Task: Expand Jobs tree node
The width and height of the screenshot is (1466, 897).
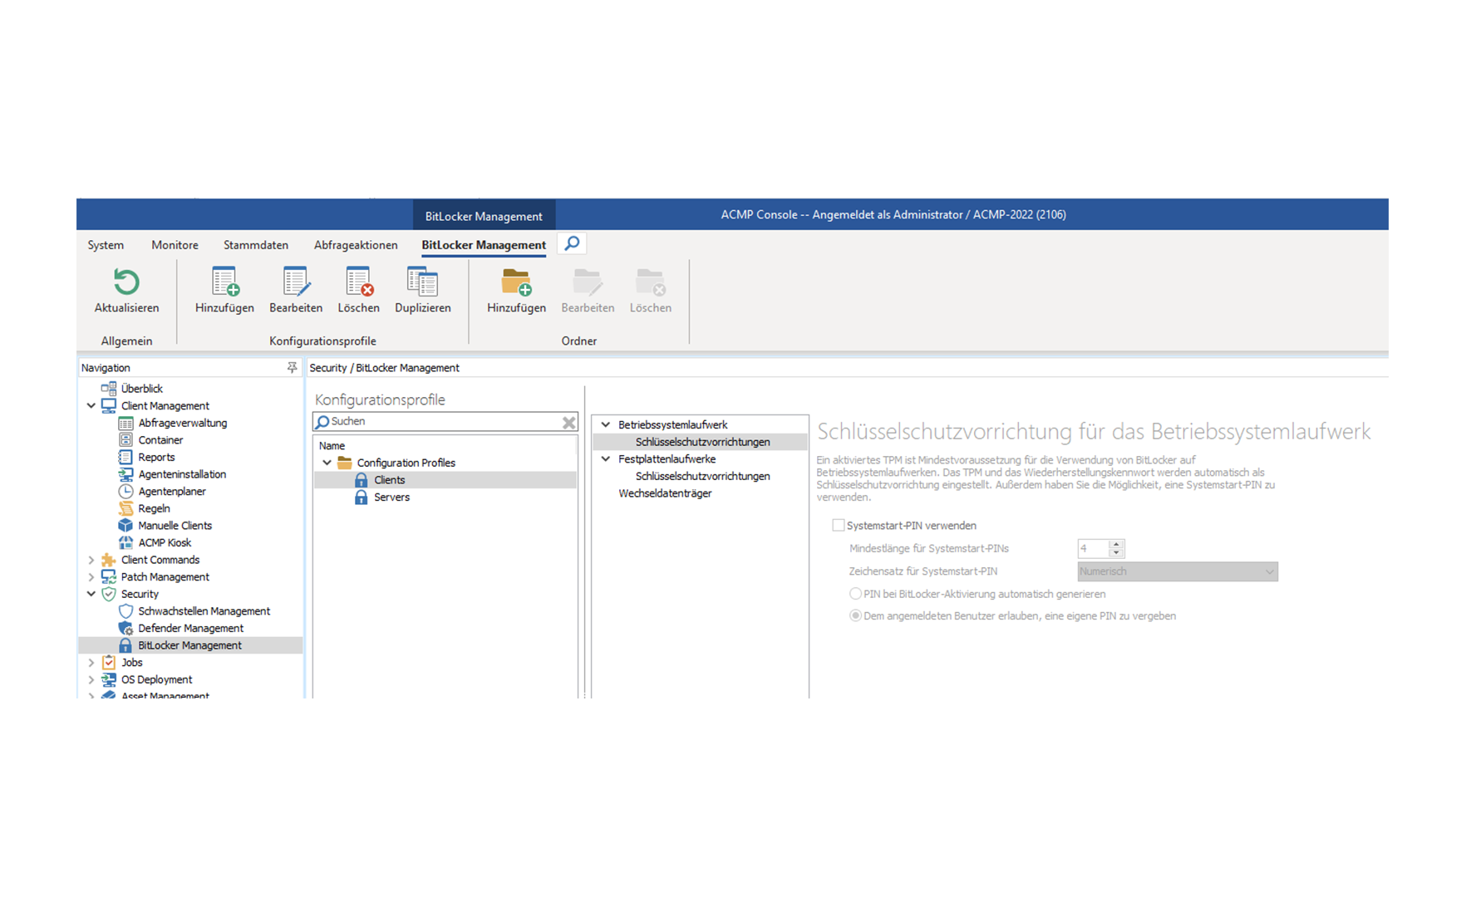Action: (91, 663)
